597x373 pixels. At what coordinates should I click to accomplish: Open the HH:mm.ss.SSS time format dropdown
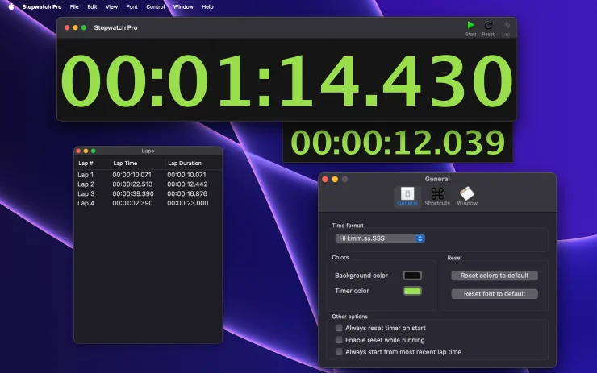tap(380, 238)
